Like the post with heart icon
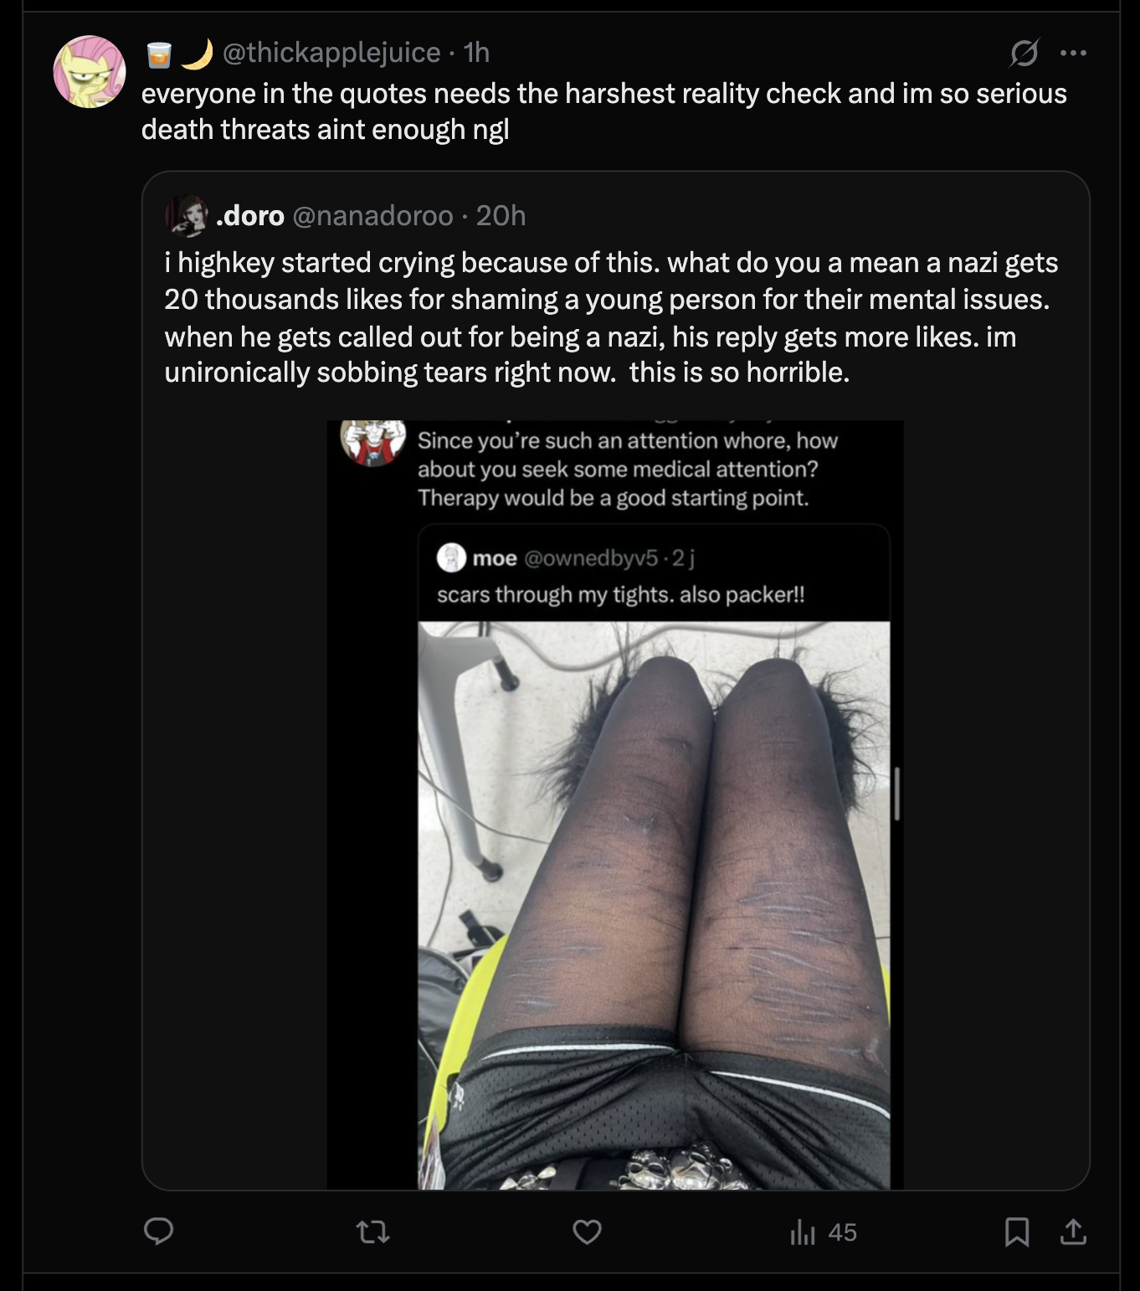Image resolution: width=1140 pixels, height=1291 pixels. tap(587, 1232)
